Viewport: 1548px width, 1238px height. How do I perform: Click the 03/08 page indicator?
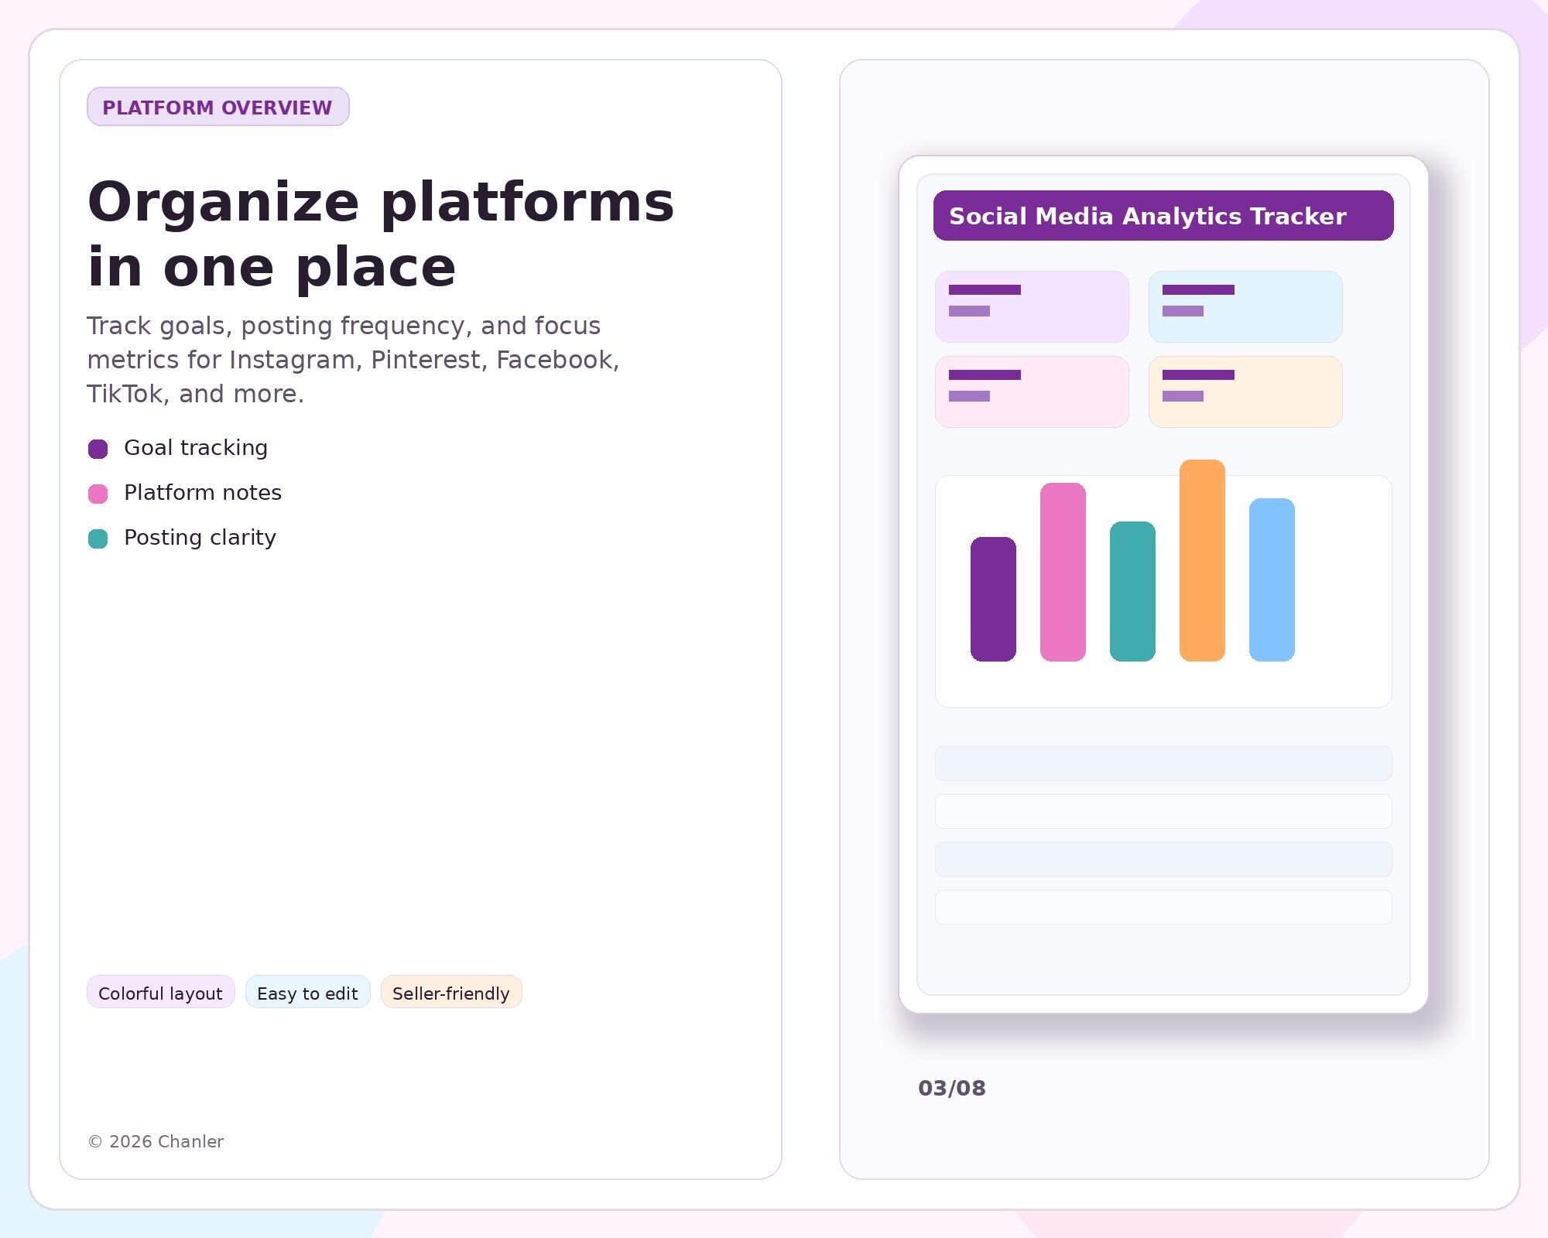(x=952, y=1089)
